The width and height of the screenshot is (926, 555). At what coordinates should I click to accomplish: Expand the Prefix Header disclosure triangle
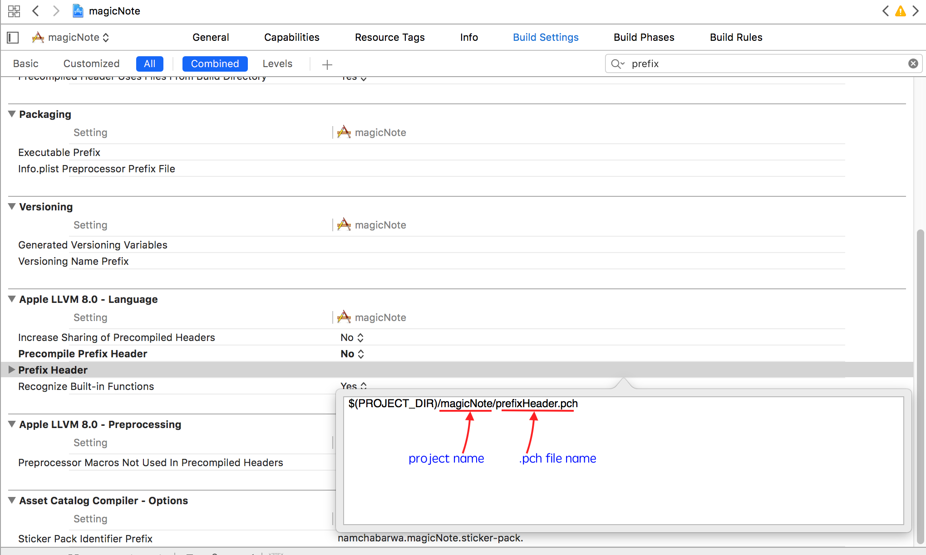pyautogui.click(x=12, y=370)
